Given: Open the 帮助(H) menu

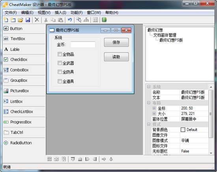Looking at the screenshot, I should 112,13.
